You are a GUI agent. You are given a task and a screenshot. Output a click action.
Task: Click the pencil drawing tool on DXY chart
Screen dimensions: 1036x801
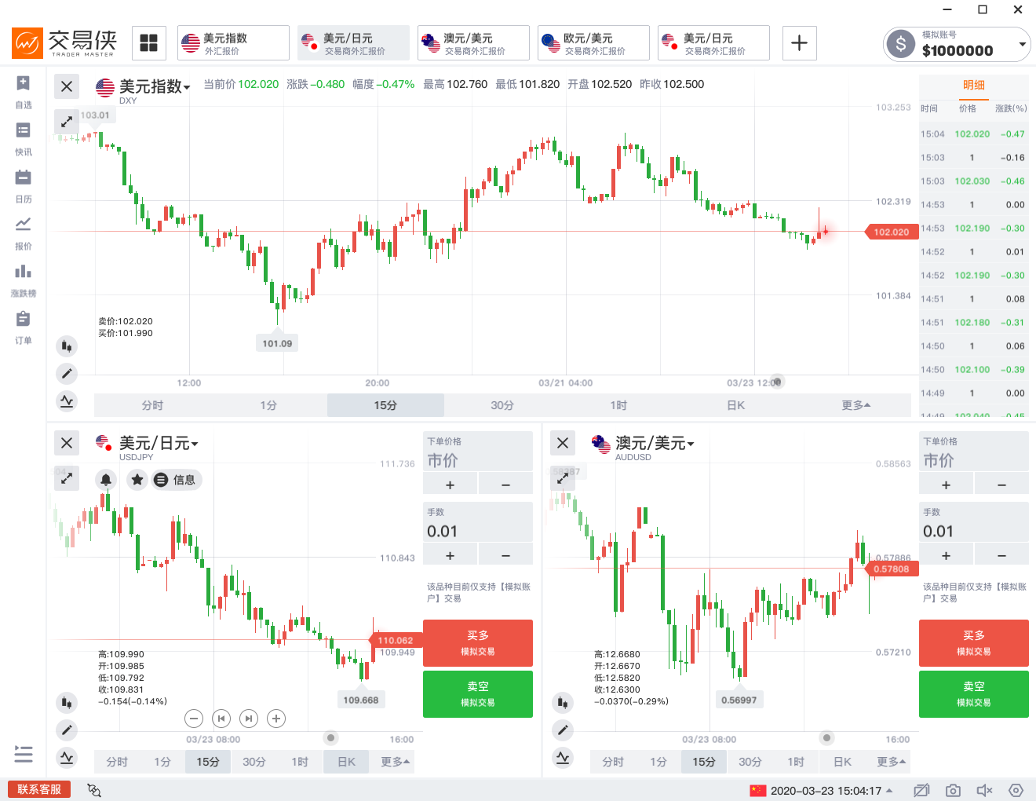tap(67, 374)
